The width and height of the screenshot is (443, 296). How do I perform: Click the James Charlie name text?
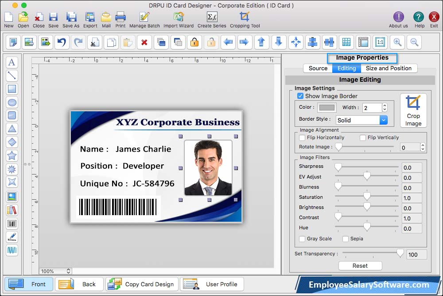pos(143,149)
